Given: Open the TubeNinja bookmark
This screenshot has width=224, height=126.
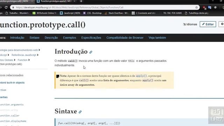Looking at the screenshot, I should point(197,13).
